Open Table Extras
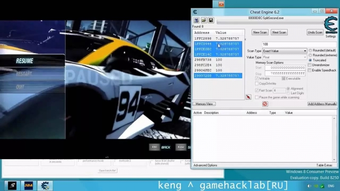 [324, 165]
